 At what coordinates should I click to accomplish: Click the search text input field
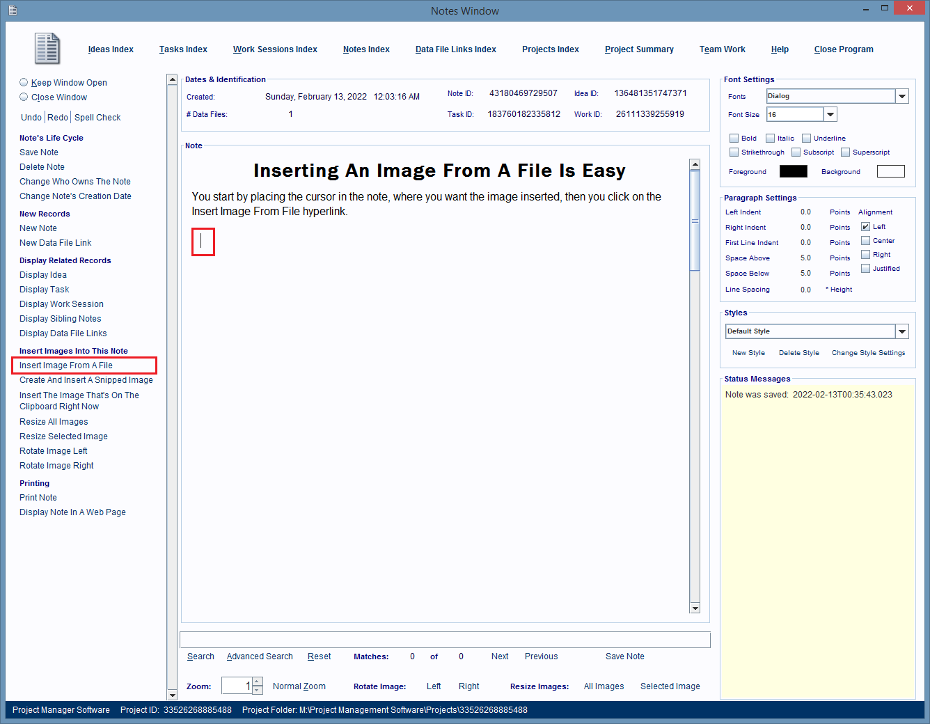click(445, 640)
